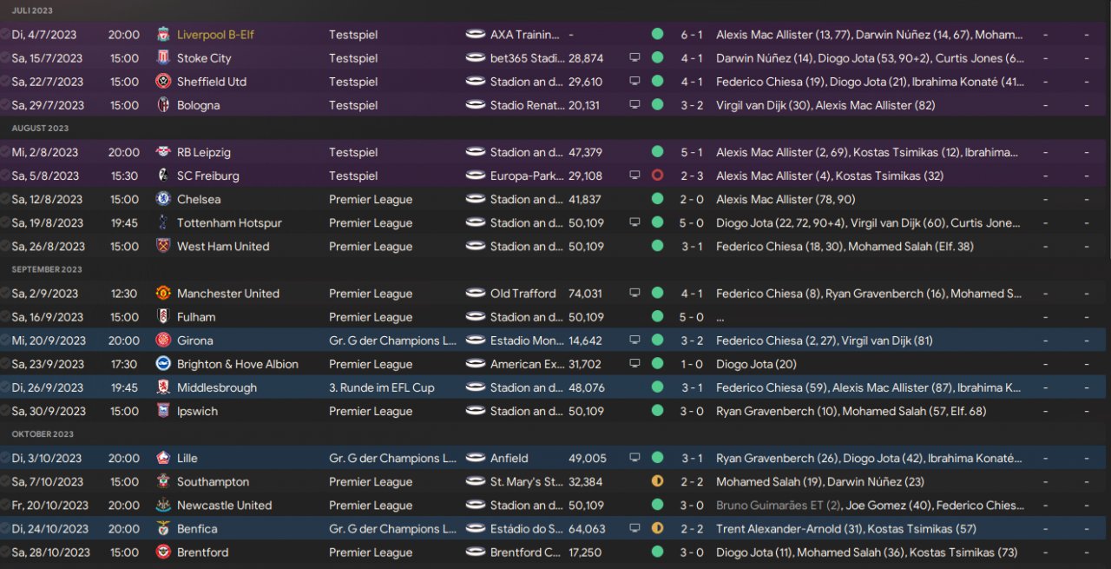Select the Newcastle United fixture row date

point(49,505)
